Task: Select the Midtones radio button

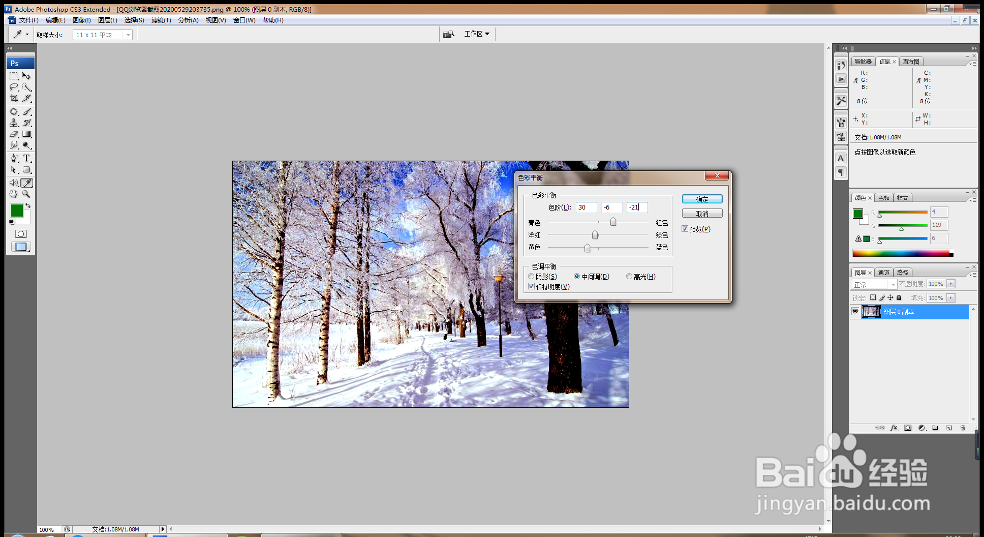Action: tap(577, 276)
